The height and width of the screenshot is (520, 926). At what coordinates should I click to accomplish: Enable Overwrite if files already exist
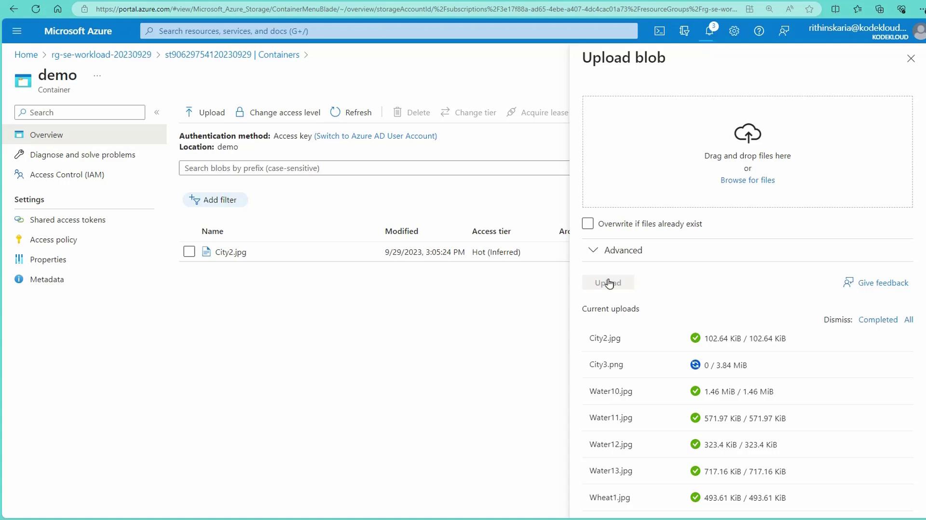tap(587, 223)
